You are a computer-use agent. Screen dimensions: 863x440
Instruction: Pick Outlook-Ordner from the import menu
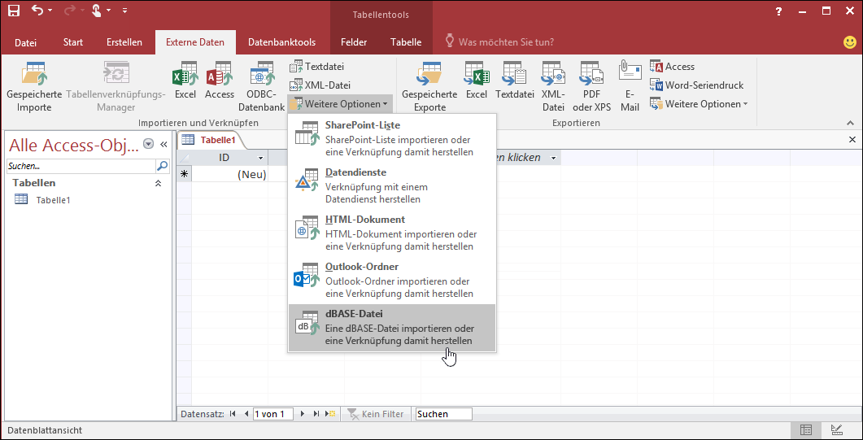(x=391, y=281)
